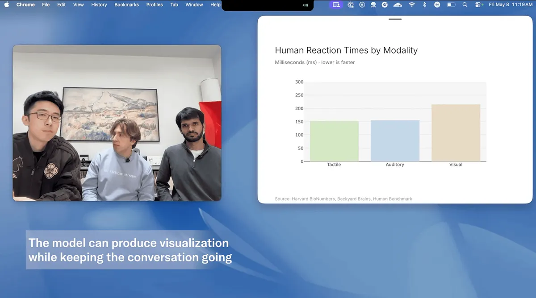Click the beige Visual bar
Image resolution: width=536 pixels, height=298 pixels.
click(456, 133)
